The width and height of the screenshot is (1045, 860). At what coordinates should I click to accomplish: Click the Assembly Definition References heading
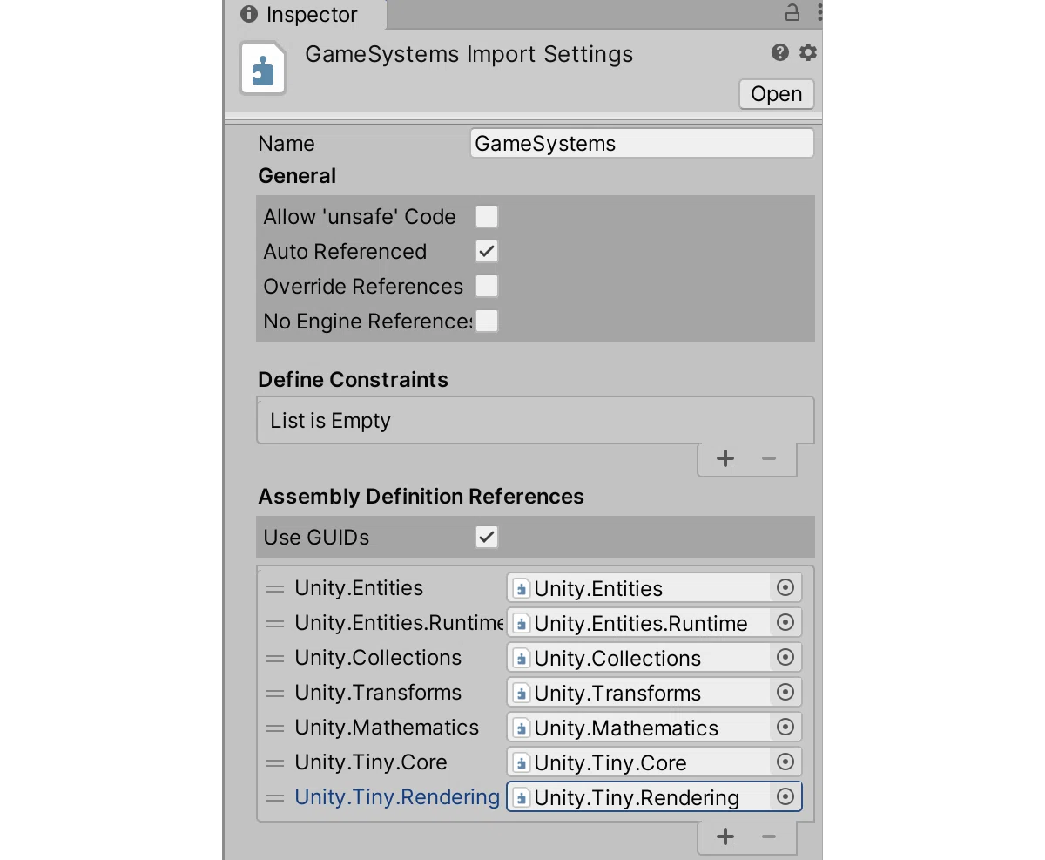point(421,497)
